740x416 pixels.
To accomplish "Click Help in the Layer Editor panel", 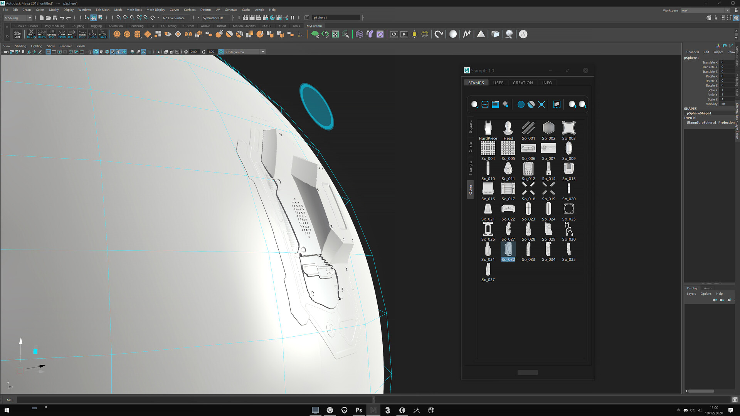I will click(719, 294).
